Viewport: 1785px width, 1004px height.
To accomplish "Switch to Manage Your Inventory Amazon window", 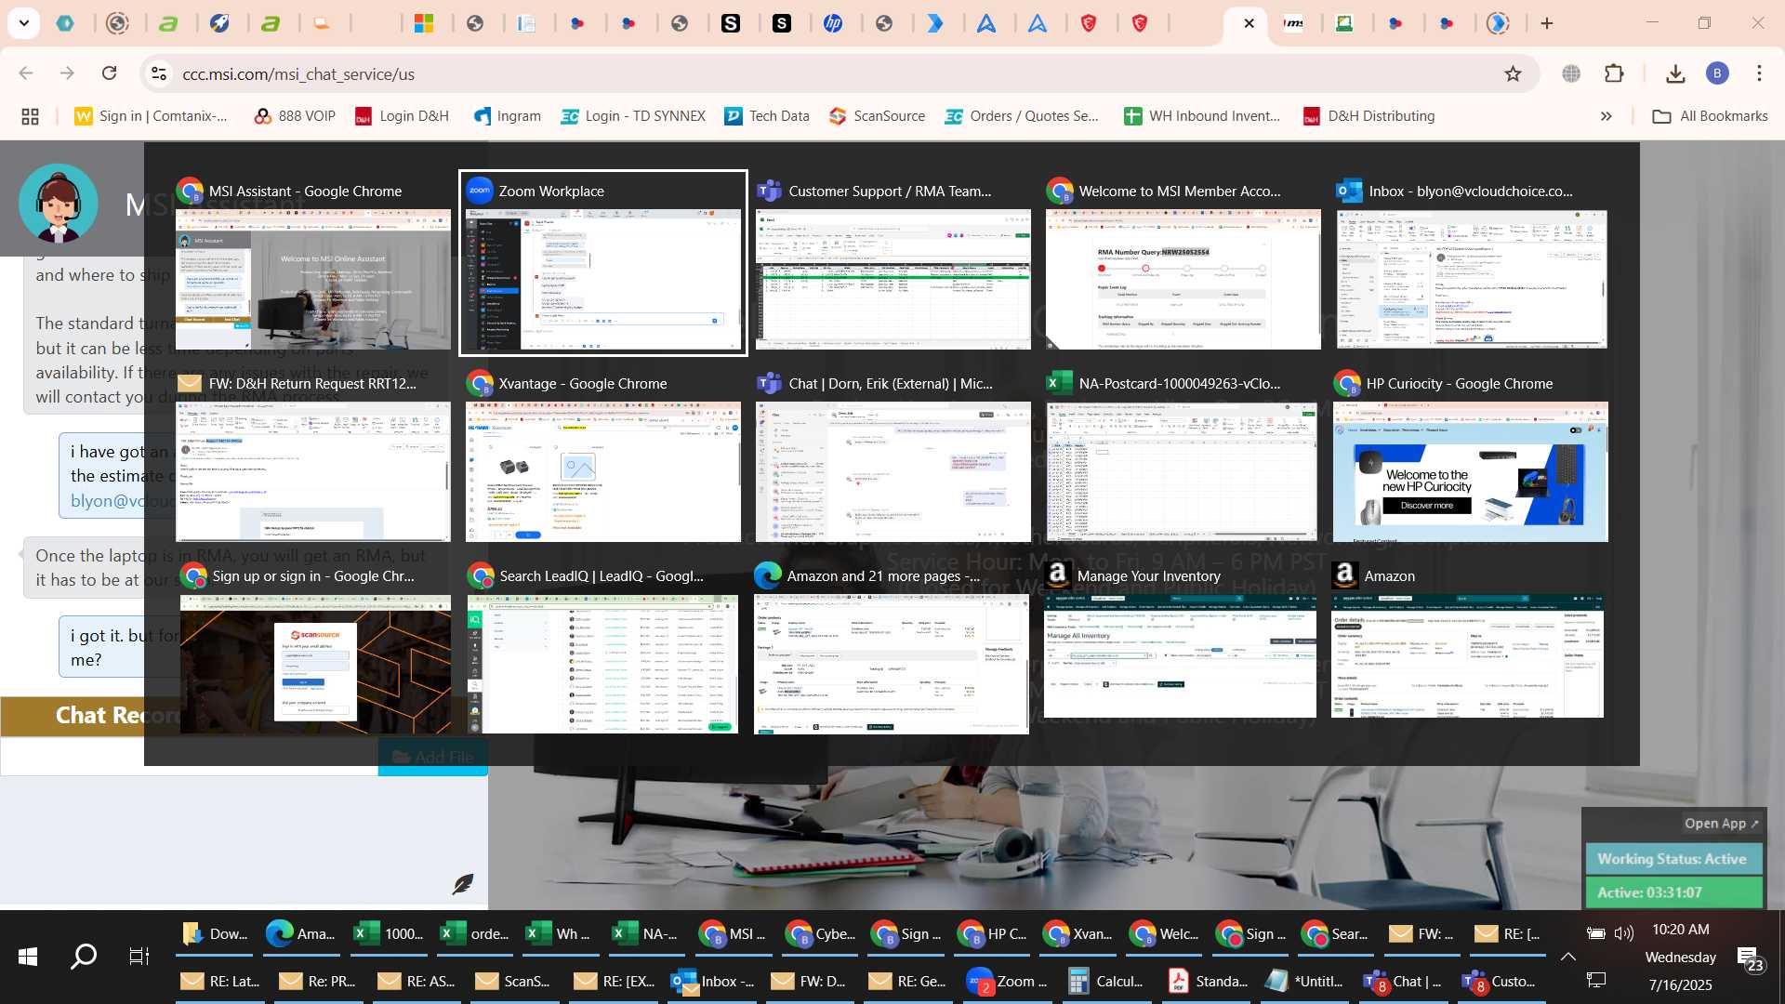I will pyautogui.click(x=1180, y=656).
